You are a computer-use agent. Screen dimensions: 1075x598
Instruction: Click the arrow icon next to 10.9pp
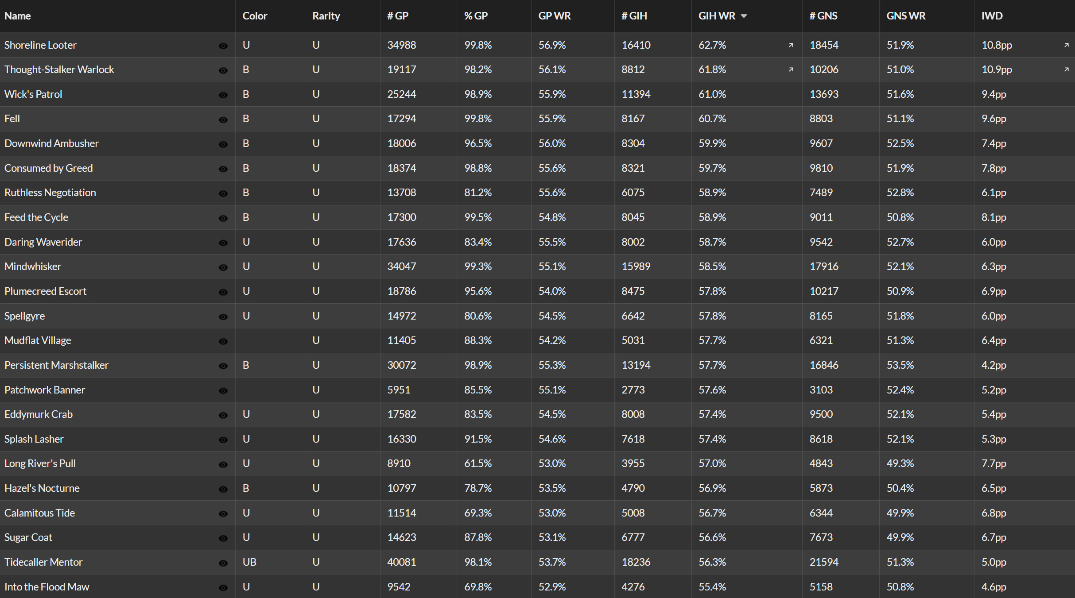(x=1067, y=69)
